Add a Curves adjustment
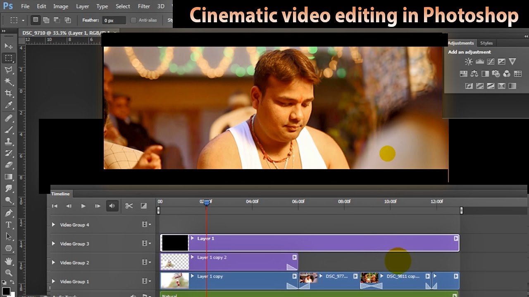Image resolution: width=529 pixels, height=297 pixels. coord(491,61)
